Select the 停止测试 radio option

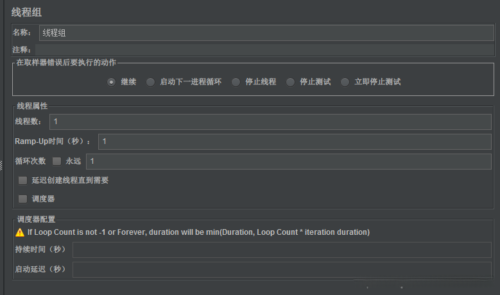tap(290, 82)
